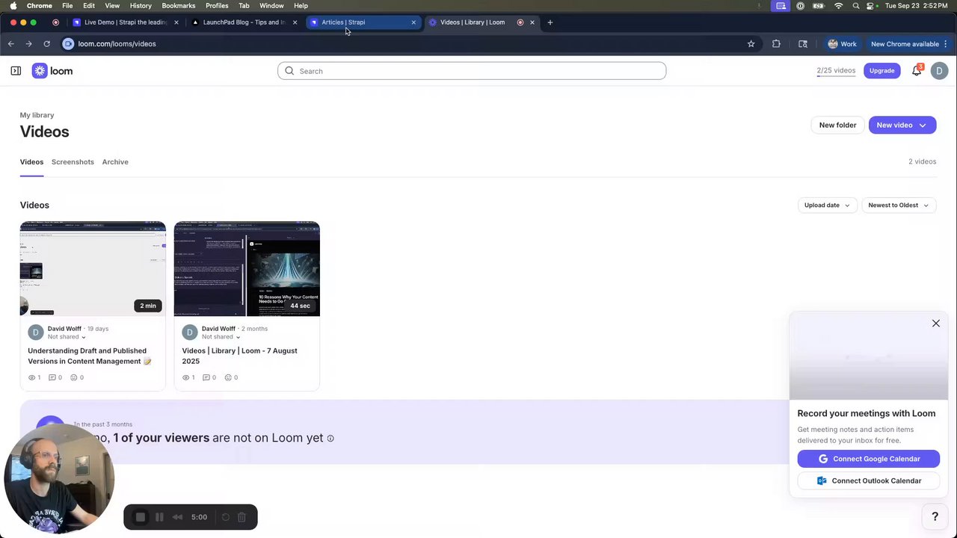Click the Loom logo in header
The width and height of the screenshot is (957, 538).
tap(52, 71)
